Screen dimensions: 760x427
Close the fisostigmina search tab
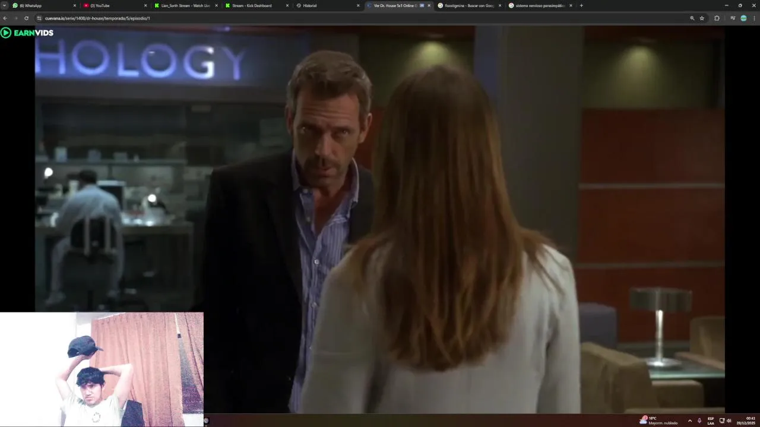[500, 5]
